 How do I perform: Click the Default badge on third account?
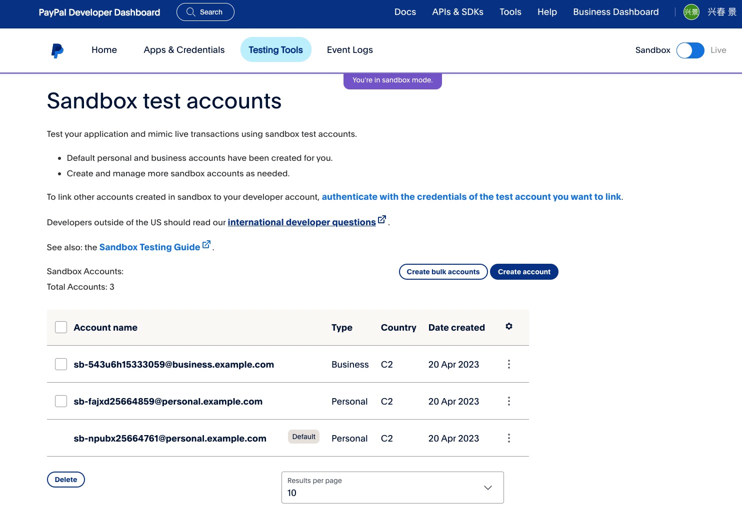pos(303,437)
